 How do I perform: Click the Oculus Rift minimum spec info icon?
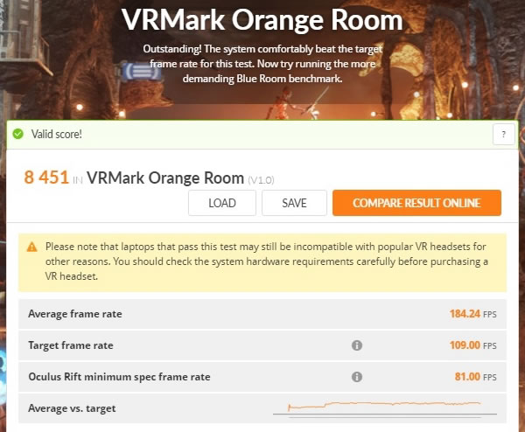(357, 376)
